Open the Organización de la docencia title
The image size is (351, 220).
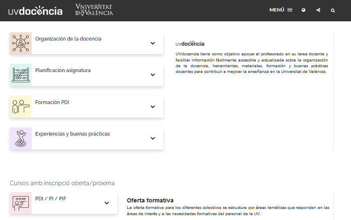point(68,39)
